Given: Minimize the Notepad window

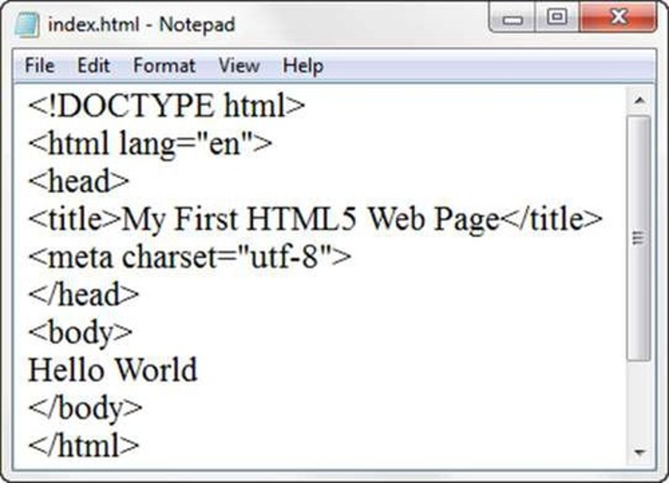Looking at the screenshot, I should click(x=512, y=19).
